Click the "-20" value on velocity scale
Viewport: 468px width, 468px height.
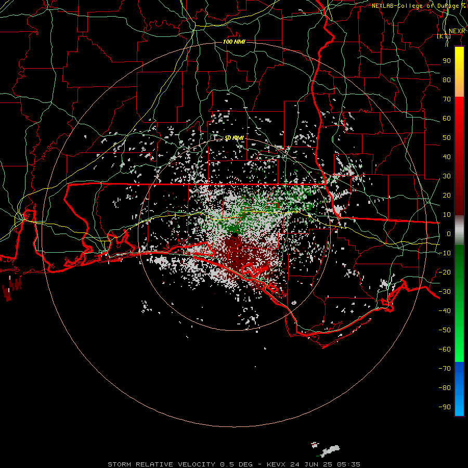[x=445, y=272]
